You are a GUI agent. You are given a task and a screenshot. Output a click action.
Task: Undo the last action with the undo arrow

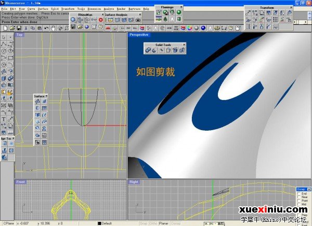(46, 28)
